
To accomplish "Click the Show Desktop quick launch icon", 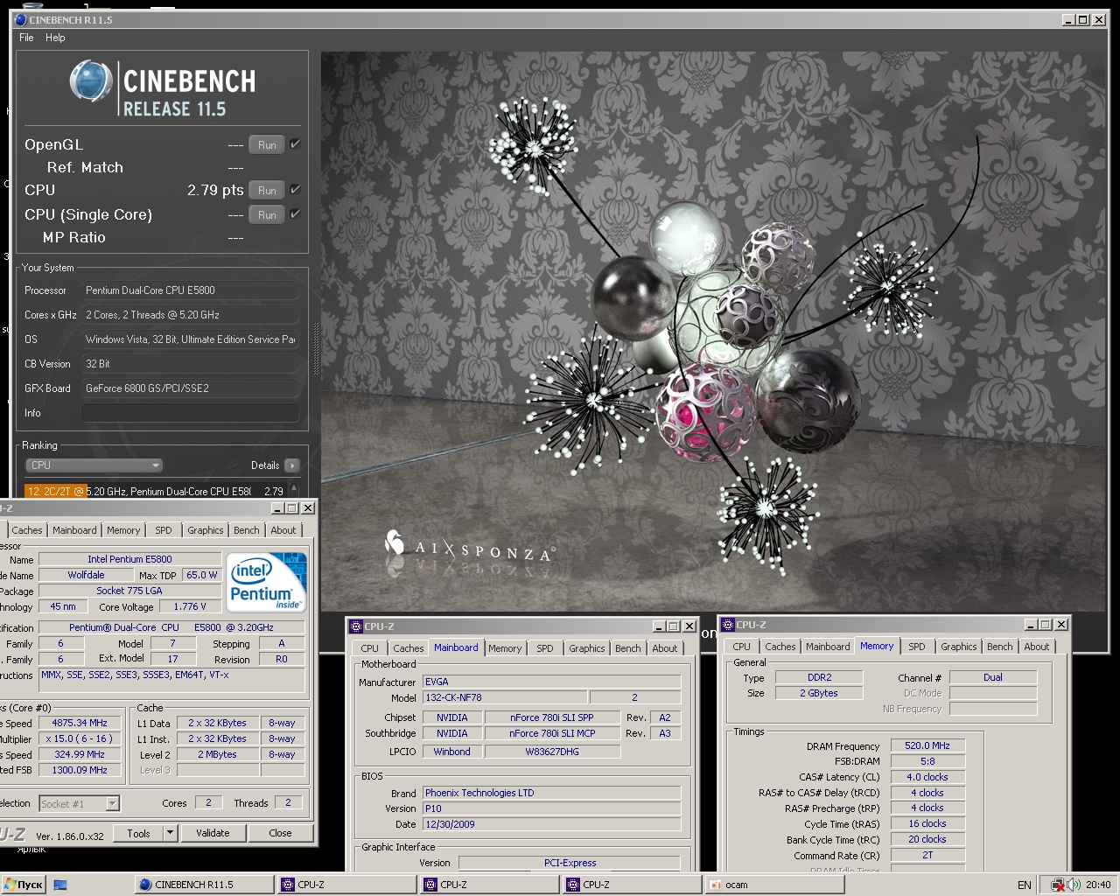I will [x=60, y=885].
